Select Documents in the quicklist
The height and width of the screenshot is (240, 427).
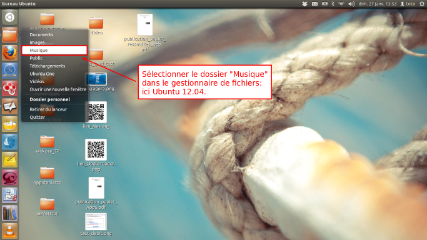(41, 34)
